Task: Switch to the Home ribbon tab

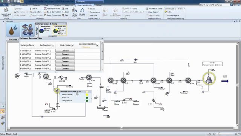Action: [x=13, y=5]
